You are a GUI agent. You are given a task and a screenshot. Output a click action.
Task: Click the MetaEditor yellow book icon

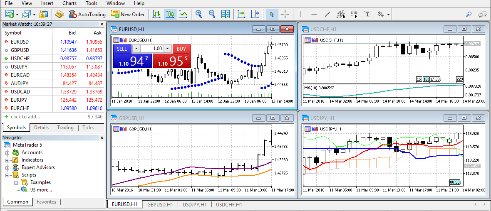pyautogui.click(x=60, y=14)
